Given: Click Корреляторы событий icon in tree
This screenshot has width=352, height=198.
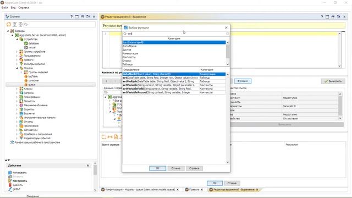Looking at the screenshot, I should tap(21, 138).
